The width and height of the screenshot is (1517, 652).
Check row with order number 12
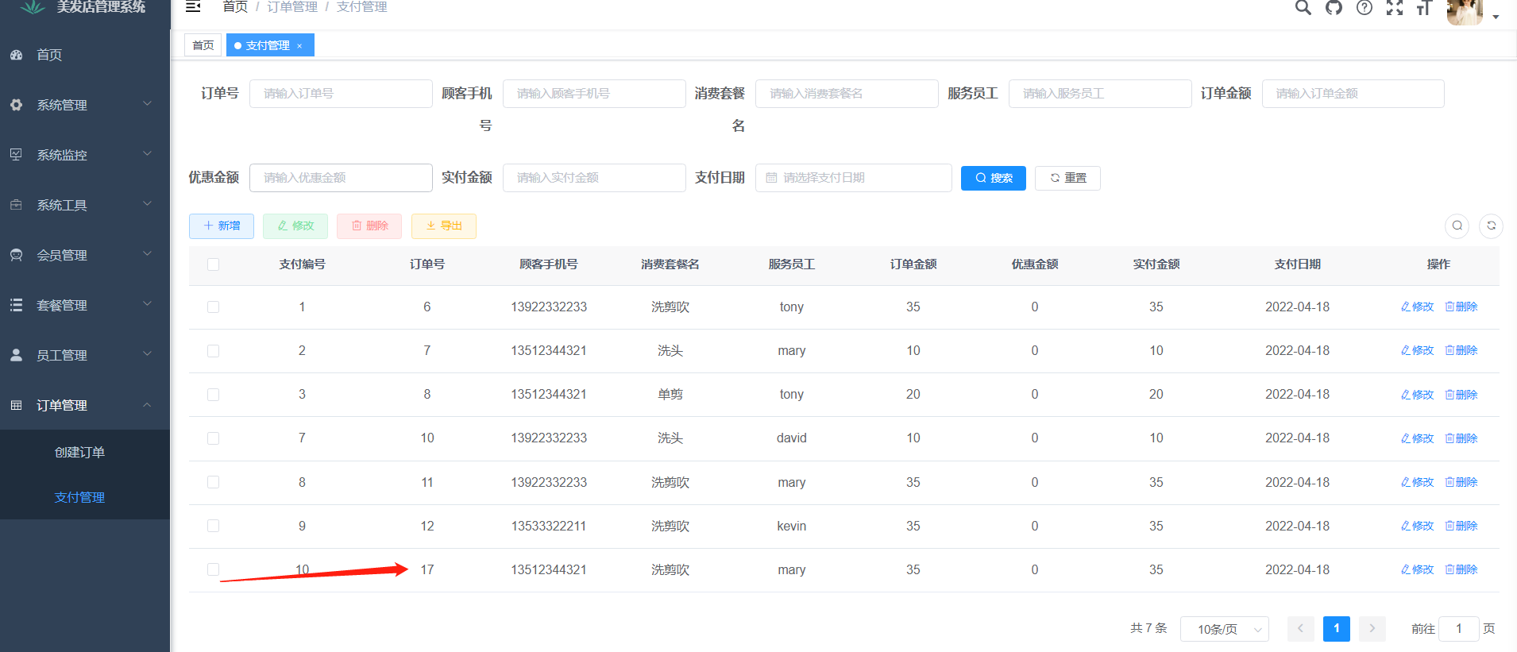point(213,526)
